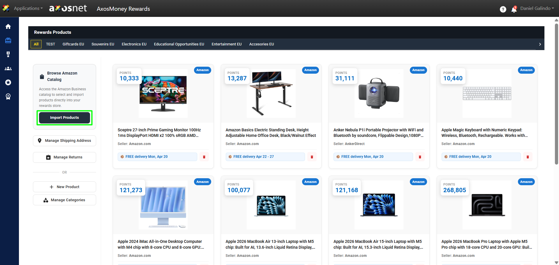The image size is (559, 265).
Task: Open the help question mark icon
Action: (503, 9)
